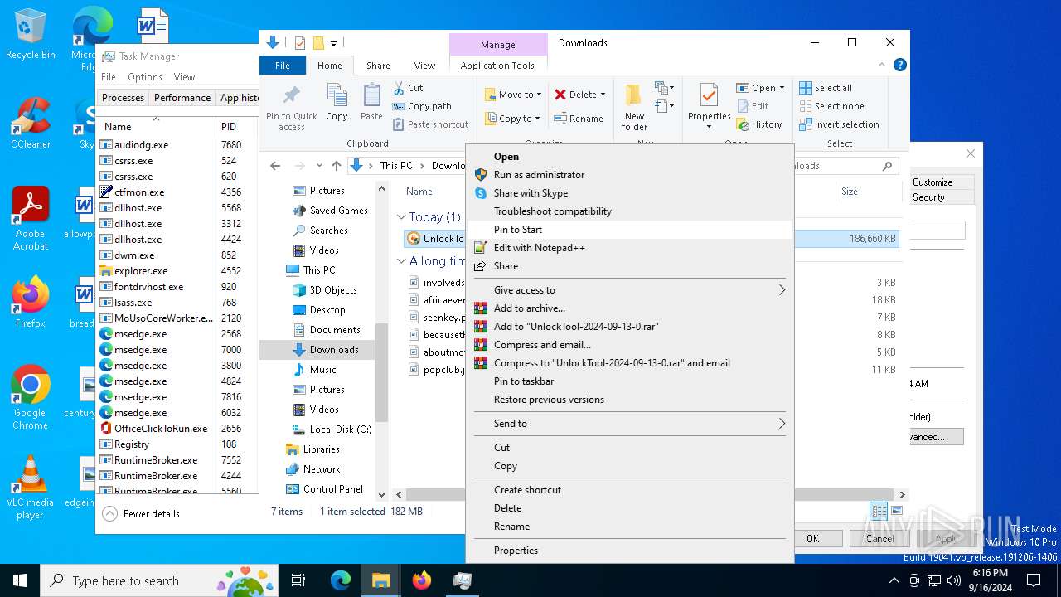Click Restore previous versions
Viewport: 1061px width, 597px height.
click(629, 400)
